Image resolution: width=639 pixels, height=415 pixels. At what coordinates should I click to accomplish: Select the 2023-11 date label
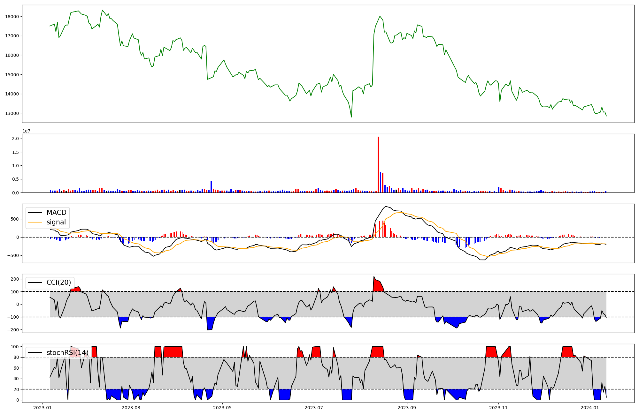[x=498, y=408]
